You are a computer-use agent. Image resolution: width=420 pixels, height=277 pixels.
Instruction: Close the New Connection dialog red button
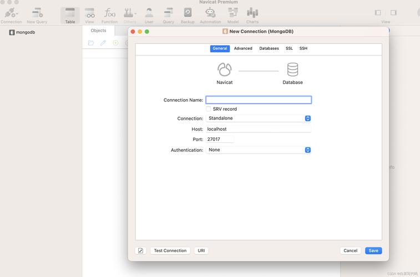pyautogui.click(x=133, y=32)
